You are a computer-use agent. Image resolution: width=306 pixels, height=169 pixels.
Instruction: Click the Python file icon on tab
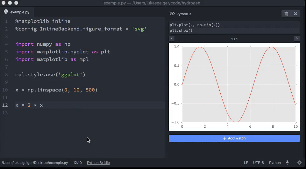(x=6, y=12)
